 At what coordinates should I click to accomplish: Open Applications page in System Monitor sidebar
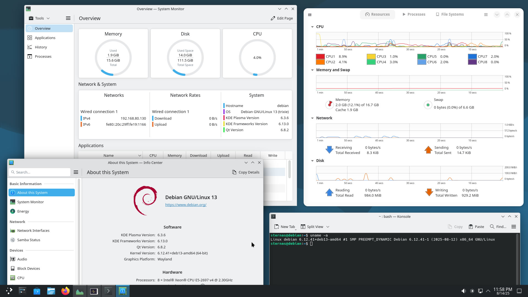(49, 38)
